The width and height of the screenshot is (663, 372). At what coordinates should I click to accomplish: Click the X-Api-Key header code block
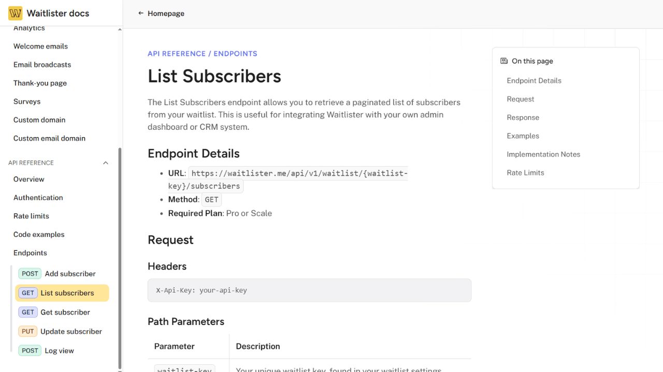(x=309, y=290)
